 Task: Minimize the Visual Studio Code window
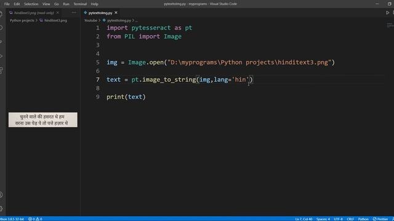coord(377,4)
